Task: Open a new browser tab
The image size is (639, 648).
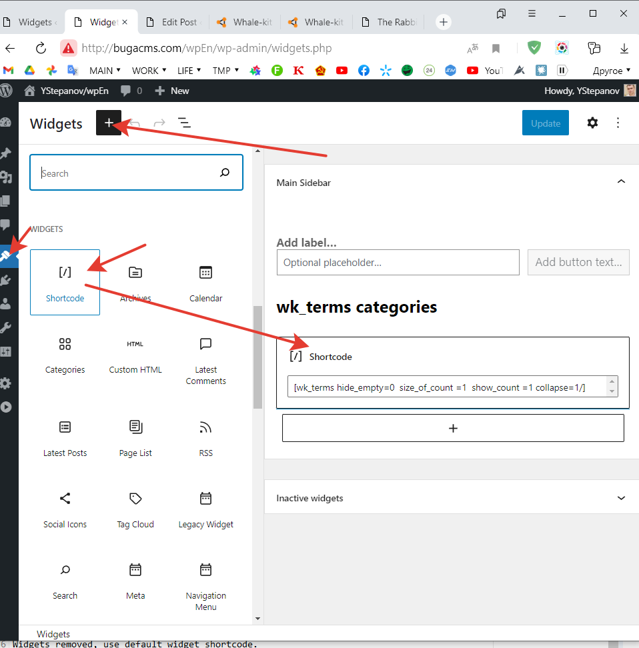Action: point(444,22)
